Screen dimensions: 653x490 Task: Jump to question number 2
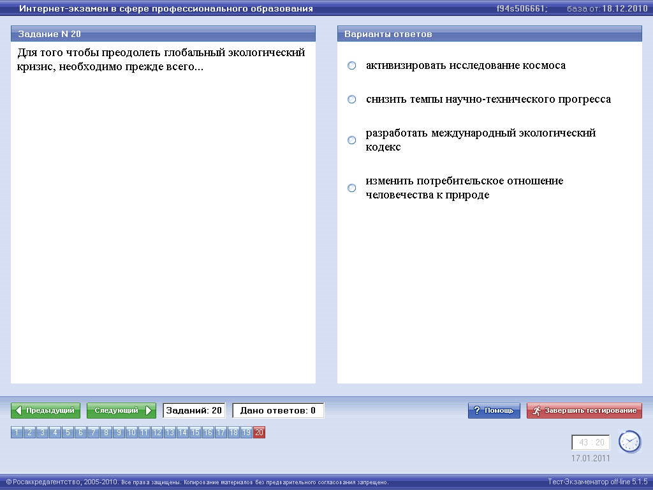pyautogui.click(x=29, y=433)
